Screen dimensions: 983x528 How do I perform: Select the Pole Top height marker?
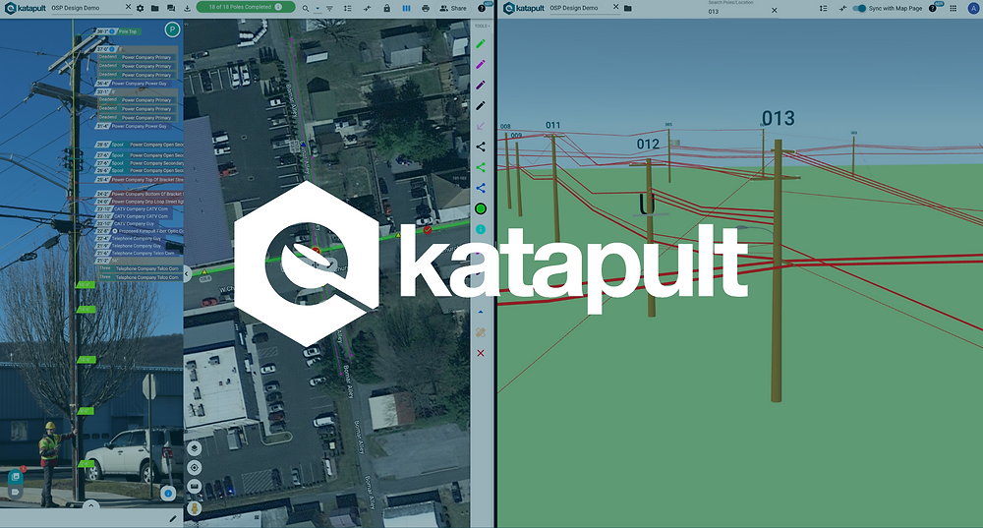coord(128,31)
